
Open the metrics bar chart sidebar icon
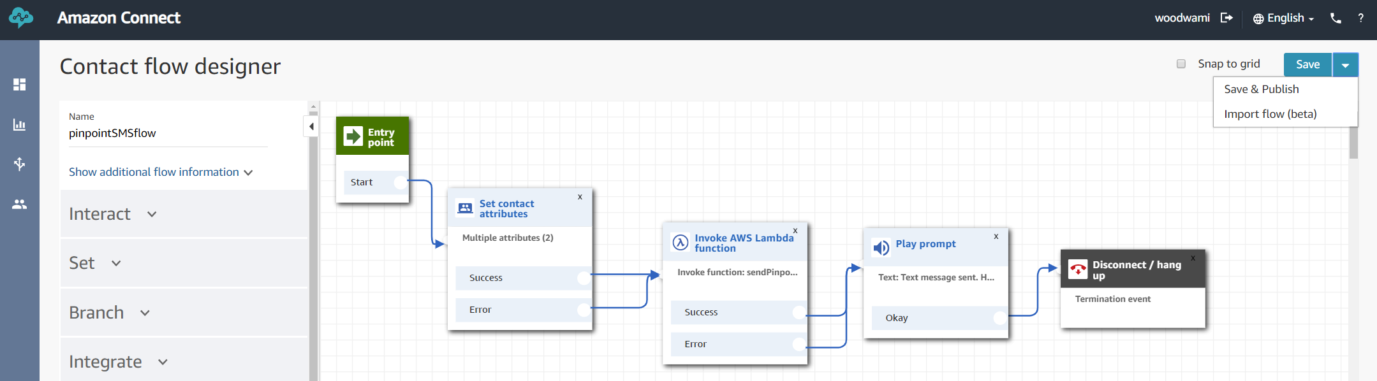tap(20, 124)
